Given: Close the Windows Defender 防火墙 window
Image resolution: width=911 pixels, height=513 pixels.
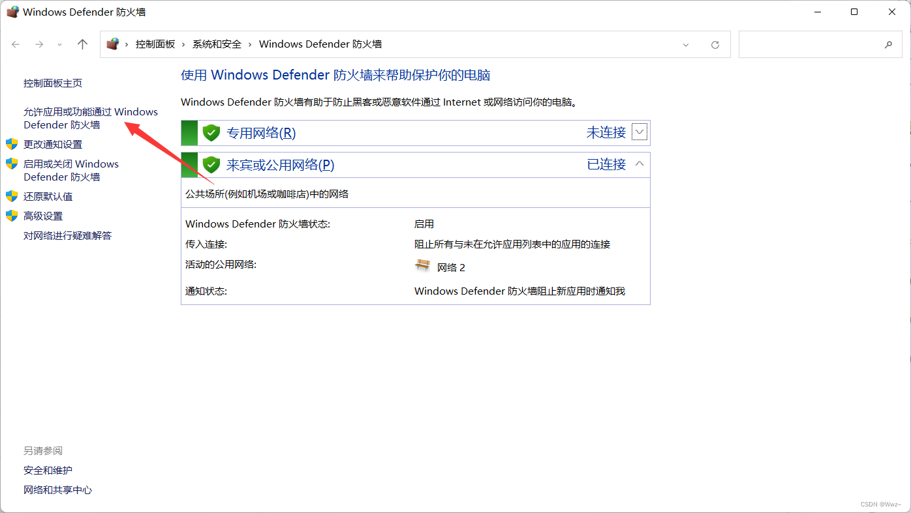Looking at the screenshot, I should (x=892, y=12).
